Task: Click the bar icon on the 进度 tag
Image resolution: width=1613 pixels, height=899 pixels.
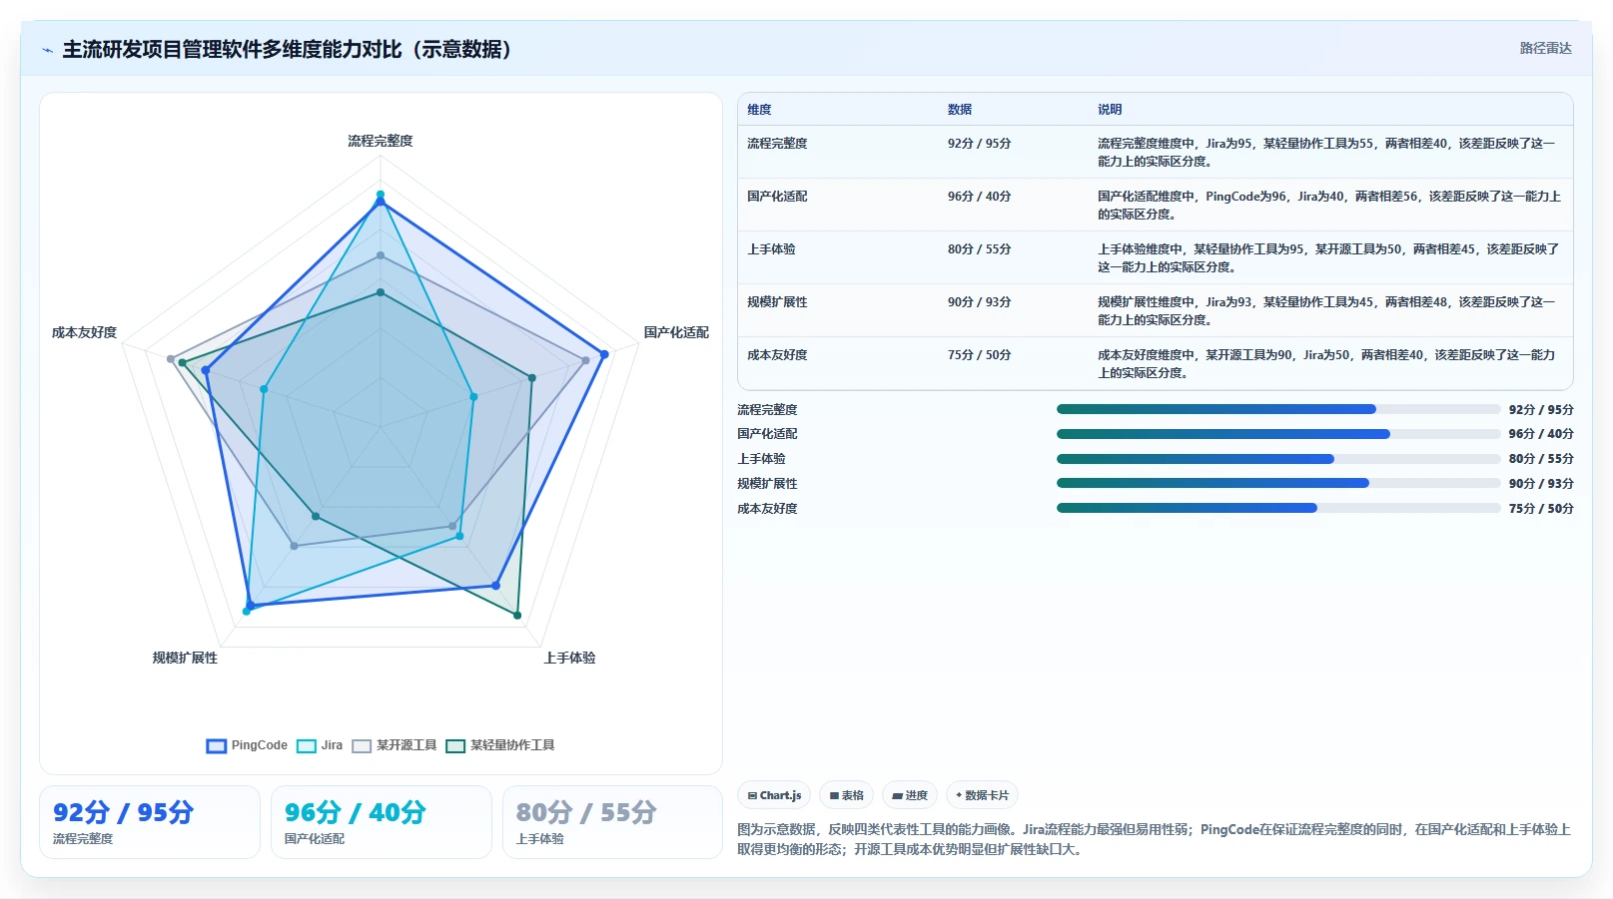Action: pos(897,795)
